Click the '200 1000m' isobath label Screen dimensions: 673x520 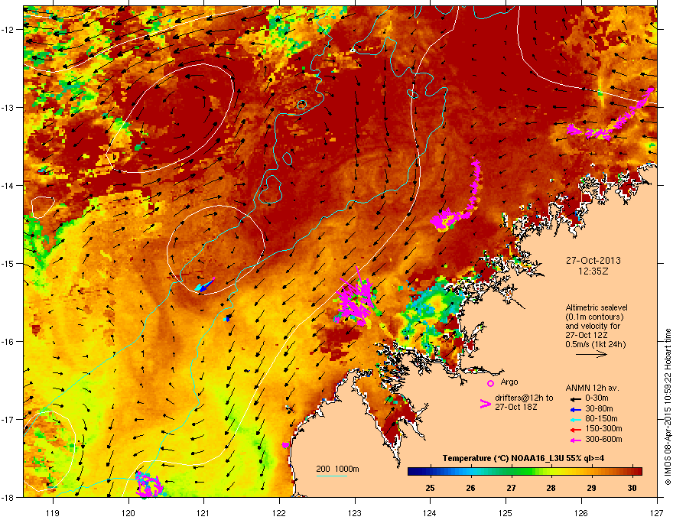click(x=337, y=469)
